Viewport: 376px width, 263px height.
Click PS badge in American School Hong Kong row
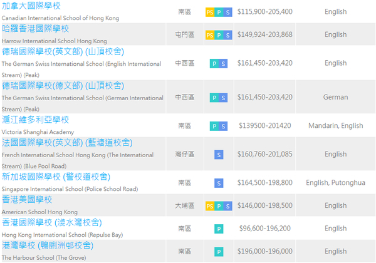click(210, 206)
